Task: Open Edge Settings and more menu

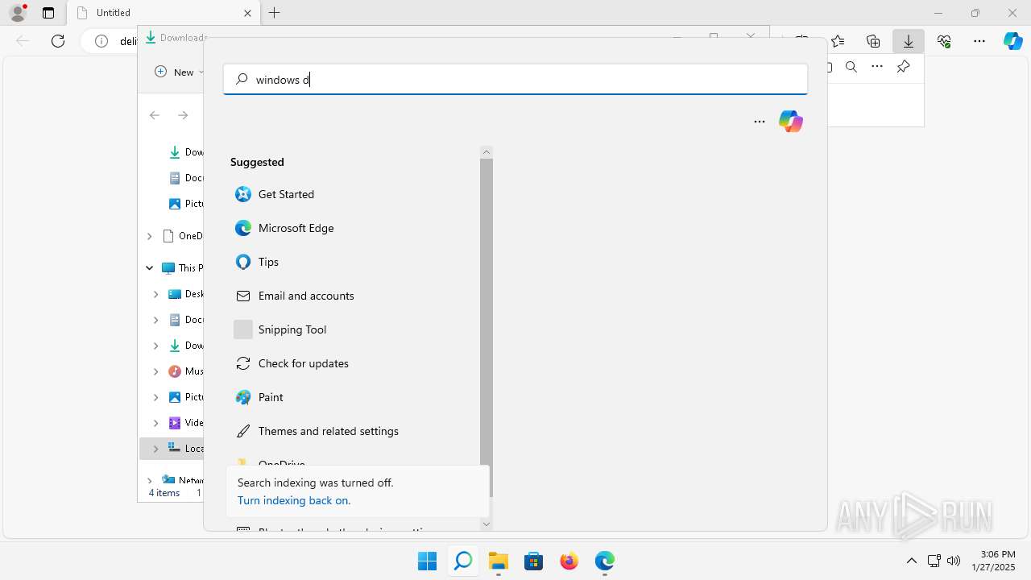Action: (x=979, y=41)
